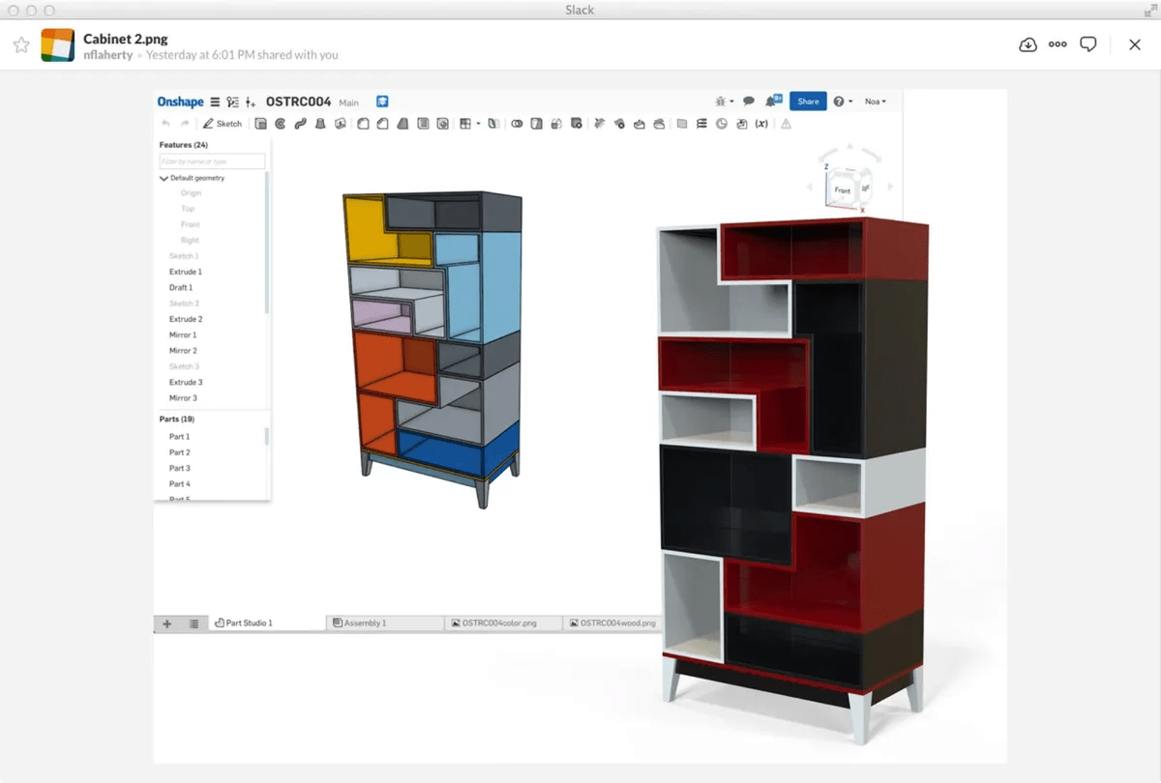Open the linear pattern dropdown arrow

tap(477, 124)
